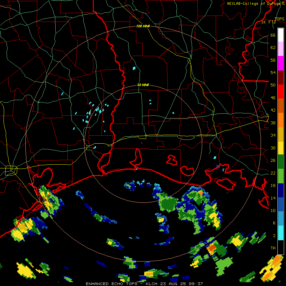Click the "KLCH" station identifier
Image resolution: width=286 pixels, height=286 pixels.
click(x=152, y=284)
